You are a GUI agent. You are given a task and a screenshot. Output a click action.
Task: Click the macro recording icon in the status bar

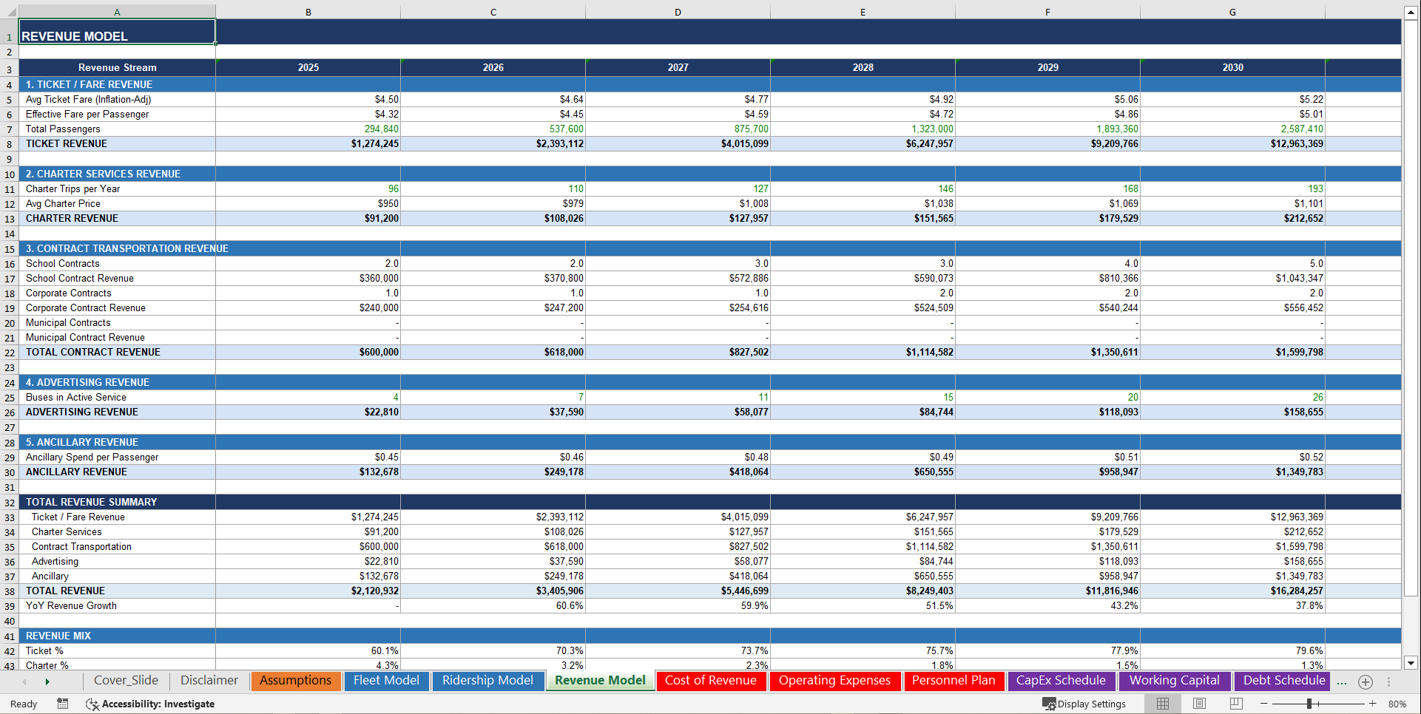pos(63,704)
